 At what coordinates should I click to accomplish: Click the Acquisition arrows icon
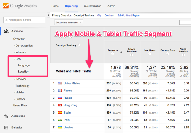click(6, 116)
